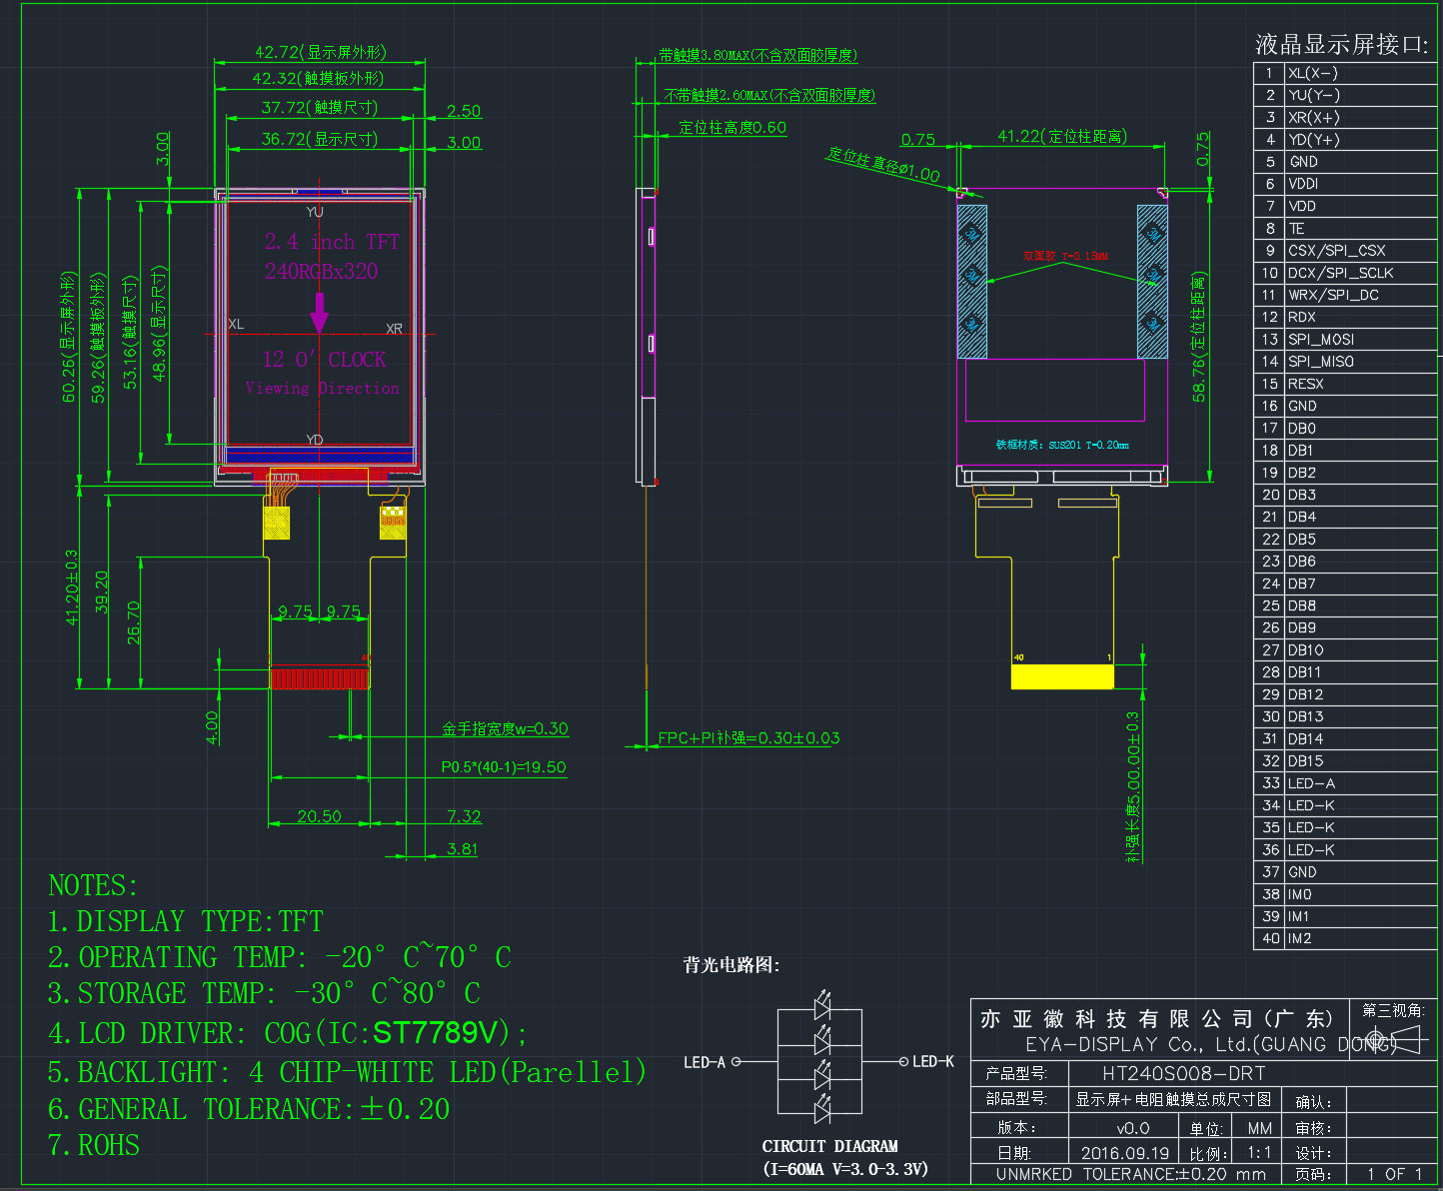This screenshot has width=1443, height=1191.
Task: Select the "v0.0" version value
Action: (1132, 1128)
